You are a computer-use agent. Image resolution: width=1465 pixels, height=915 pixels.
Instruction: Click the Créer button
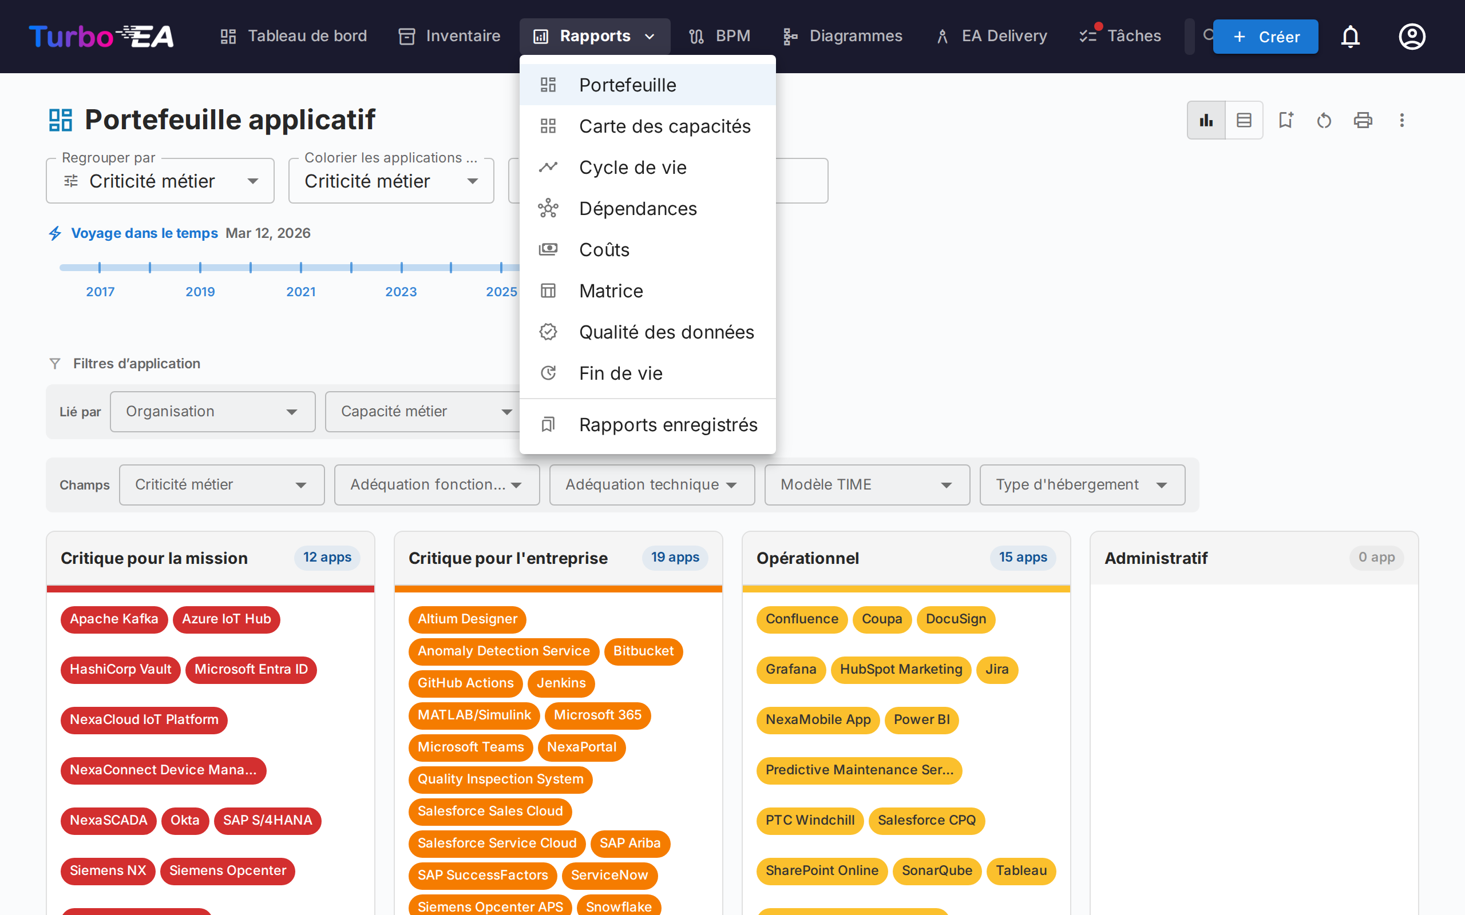(x=1265, y=36)
